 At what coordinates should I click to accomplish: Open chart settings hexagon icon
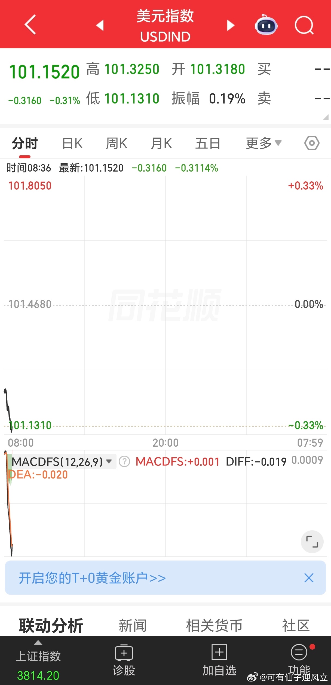(x=312, y=143)
